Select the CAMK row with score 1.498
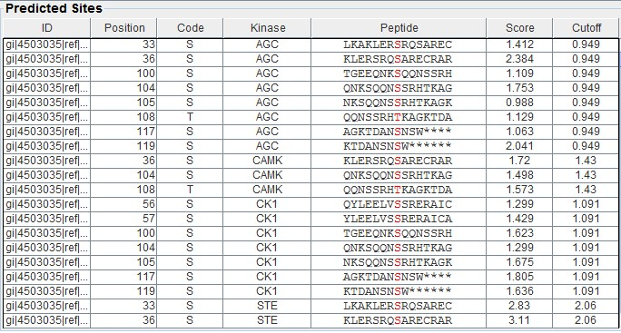The image size is (621, 333). [310, 175]
